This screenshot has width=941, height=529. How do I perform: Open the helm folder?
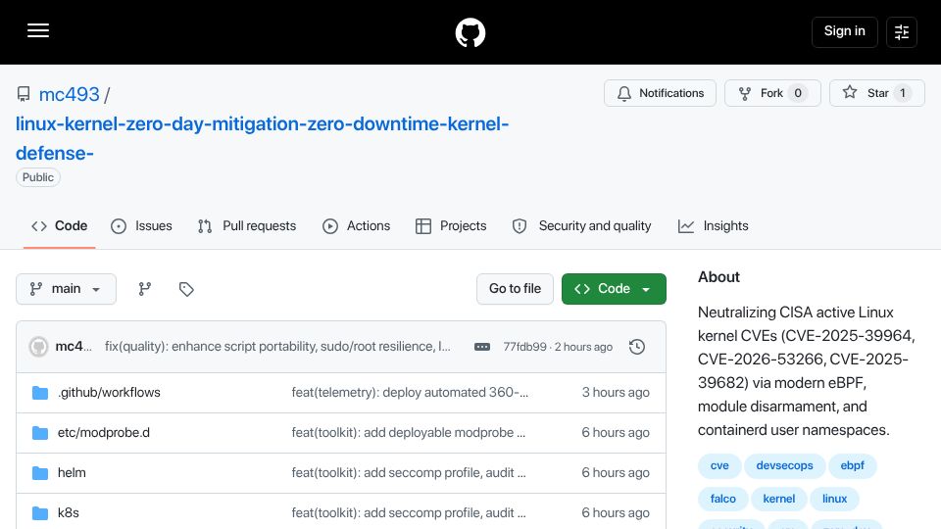pyautogui.click(x=72, y=472)
